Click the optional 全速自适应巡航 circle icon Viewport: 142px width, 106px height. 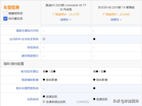pyautogui.click(x=44, y=102)
